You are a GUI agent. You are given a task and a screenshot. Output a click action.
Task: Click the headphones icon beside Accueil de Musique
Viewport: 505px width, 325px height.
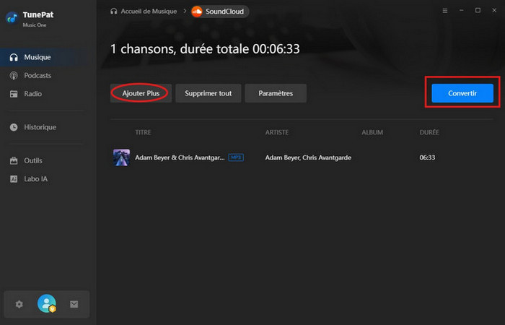point(114,12)
